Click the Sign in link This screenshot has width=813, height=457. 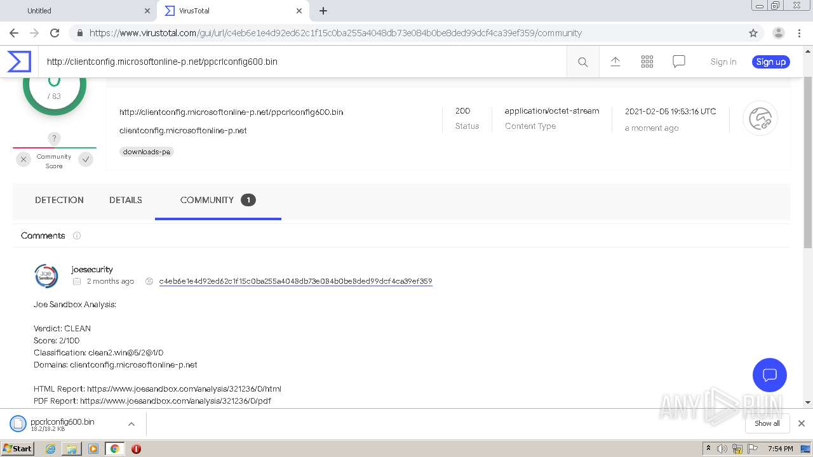point(723,62)
